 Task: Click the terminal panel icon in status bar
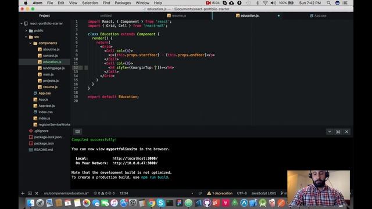point(30,193)
